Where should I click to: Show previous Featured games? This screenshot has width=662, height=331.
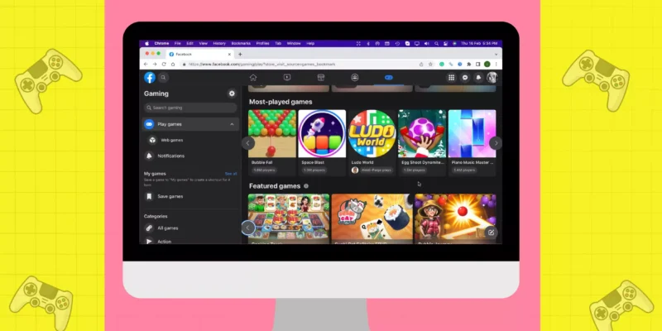point(247,228)
